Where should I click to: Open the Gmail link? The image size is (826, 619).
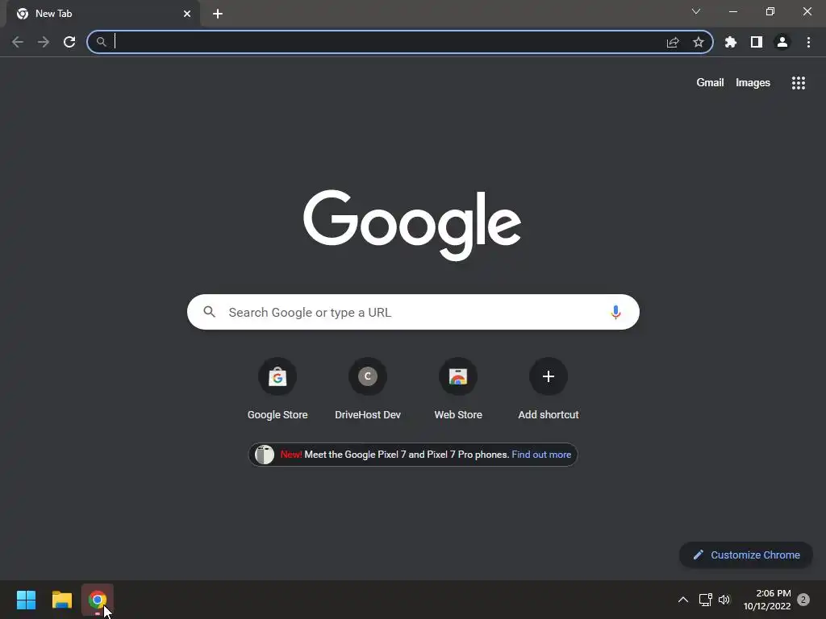[710, 83]
